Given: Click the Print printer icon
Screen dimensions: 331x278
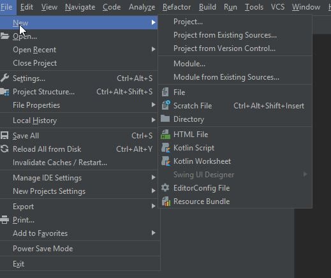Looking at the screenshot, I should click(x=4, y=220).
